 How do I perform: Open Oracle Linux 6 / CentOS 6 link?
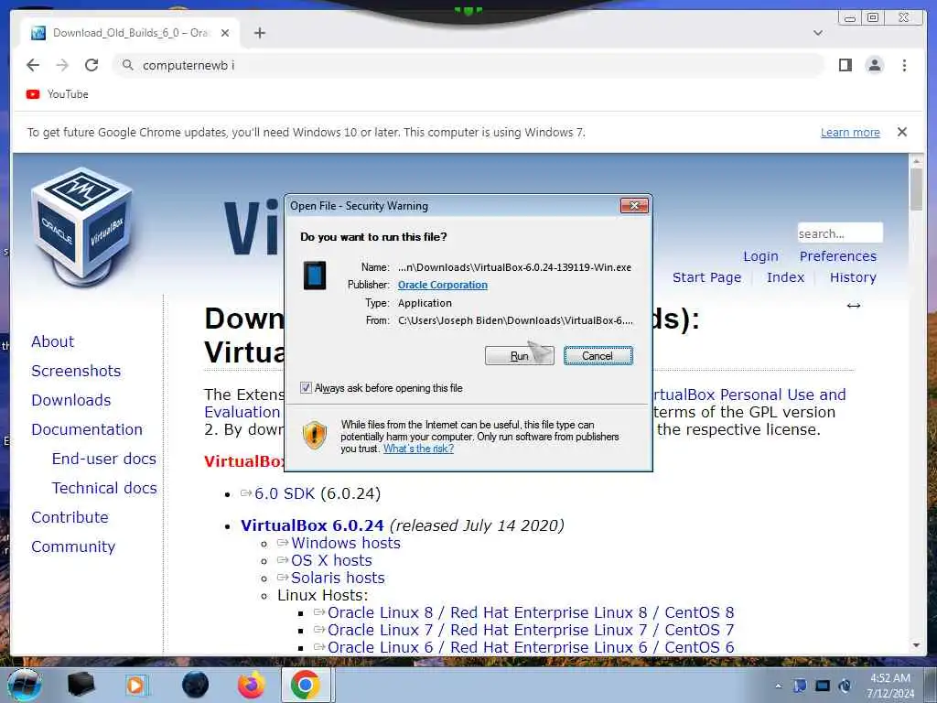(531, 647)
